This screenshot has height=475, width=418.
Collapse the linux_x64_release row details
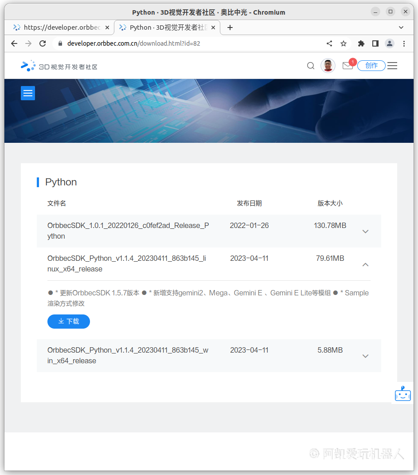[x=365, y=264]
